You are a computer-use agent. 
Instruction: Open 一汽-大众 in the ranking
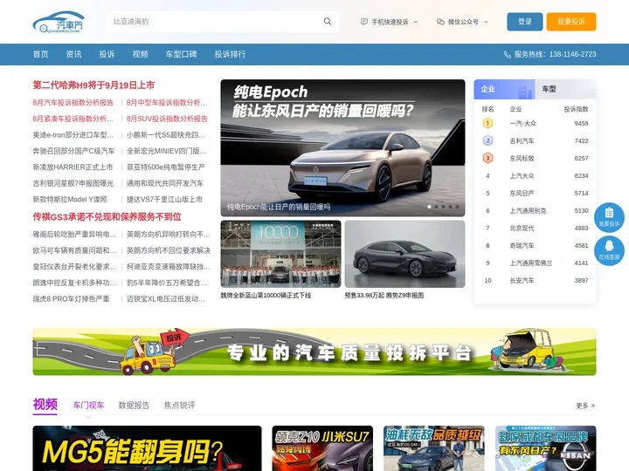point(523,123)
